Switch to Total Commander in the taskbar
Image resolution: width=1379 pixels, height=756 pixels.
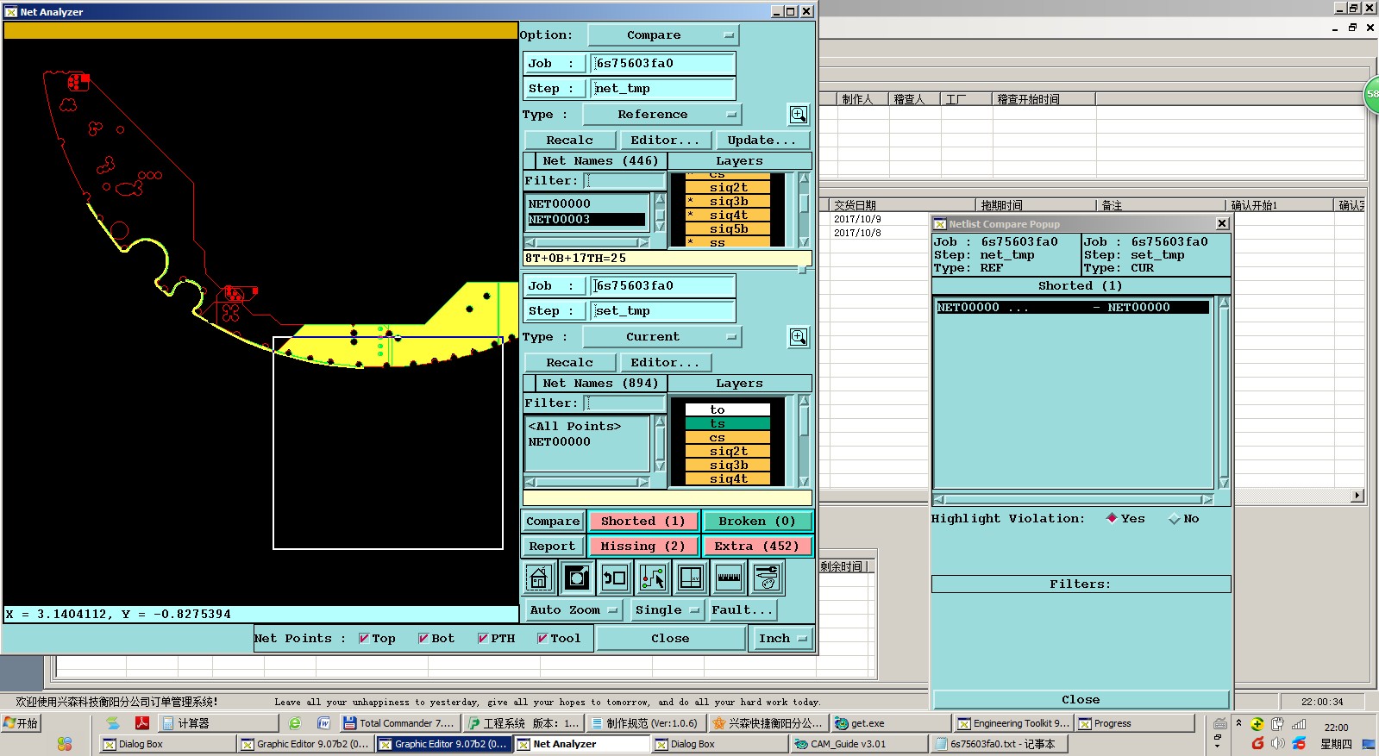tap(399, 724)
